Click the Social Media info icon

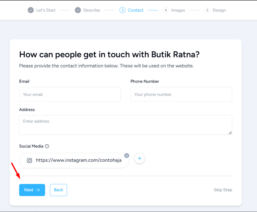coord(47,146)
